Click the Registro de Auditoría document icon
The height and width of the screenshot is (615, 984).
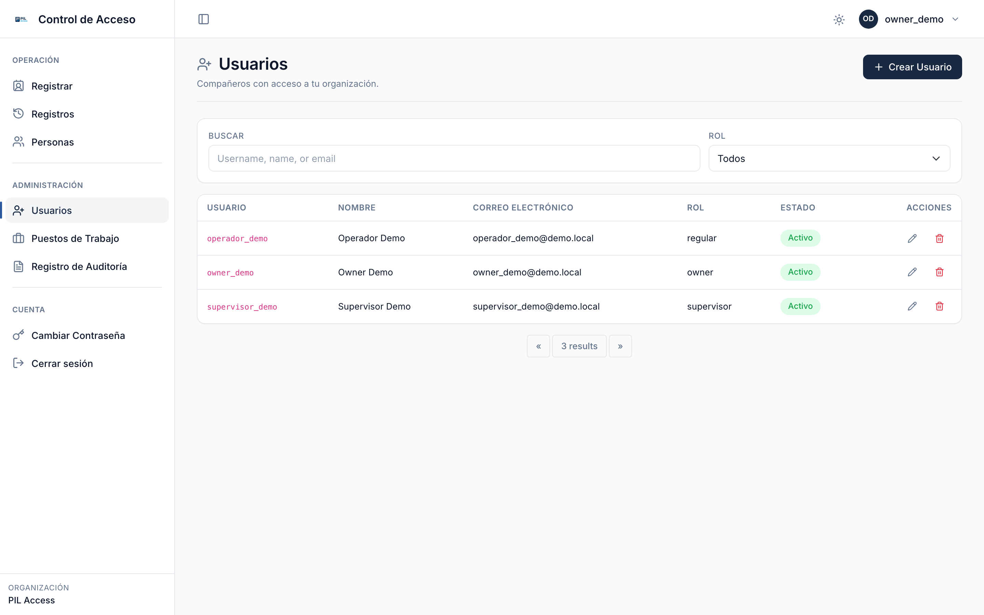coord(18,266)
